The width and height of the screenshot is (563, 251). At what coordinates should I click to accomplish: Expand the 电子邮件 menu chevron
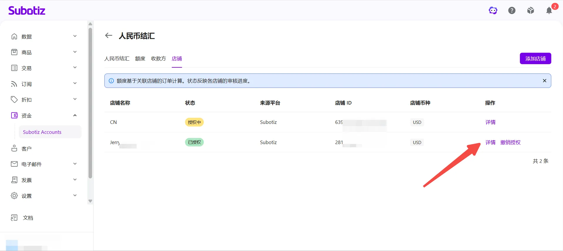[75, 164]
